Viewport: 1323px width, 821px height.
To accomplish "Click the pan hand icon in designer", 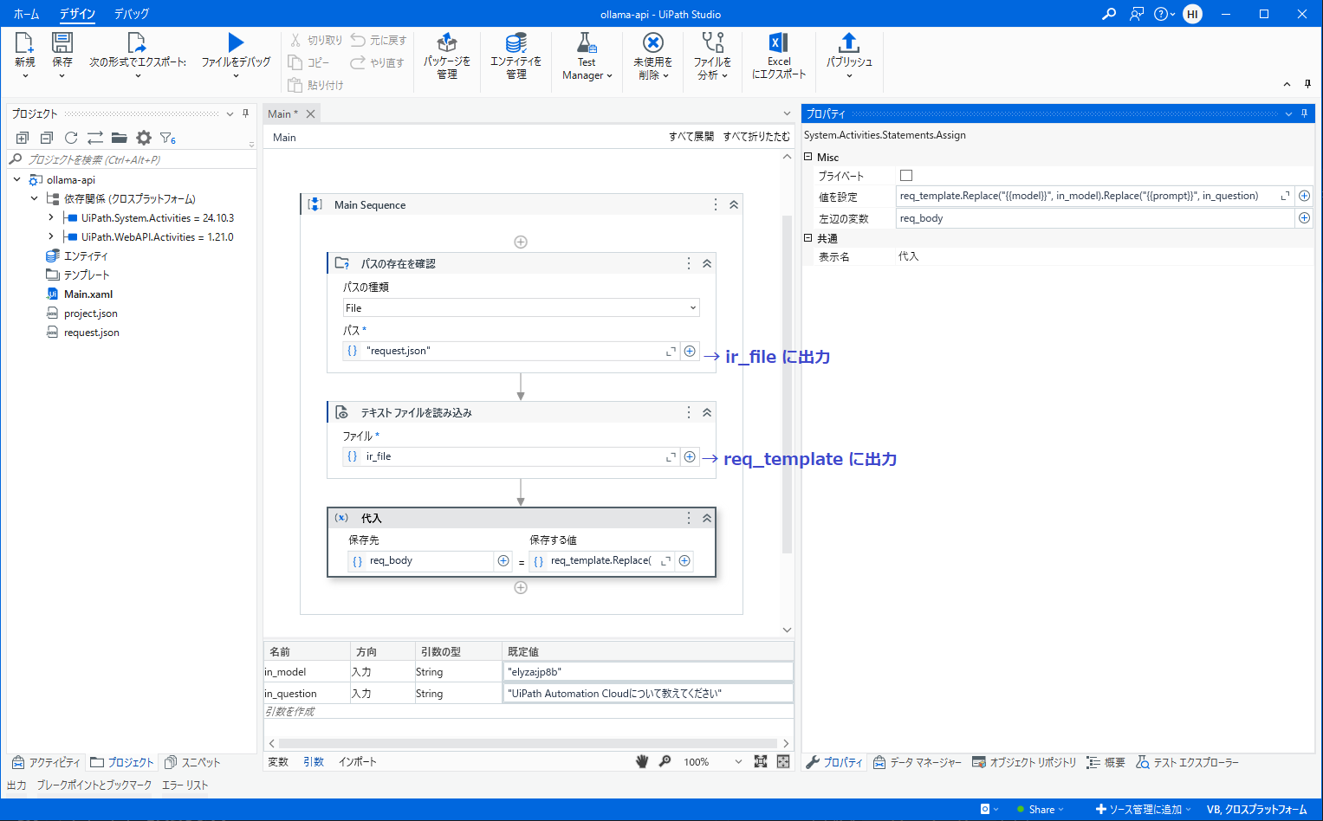I will [642, 761].
